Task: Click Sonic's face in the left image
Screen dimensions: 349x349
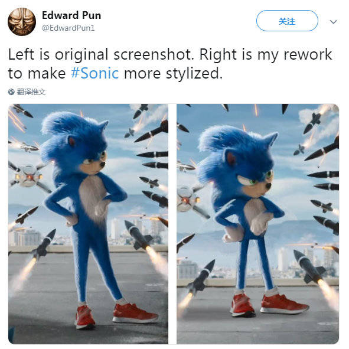Action: point(93,162)
